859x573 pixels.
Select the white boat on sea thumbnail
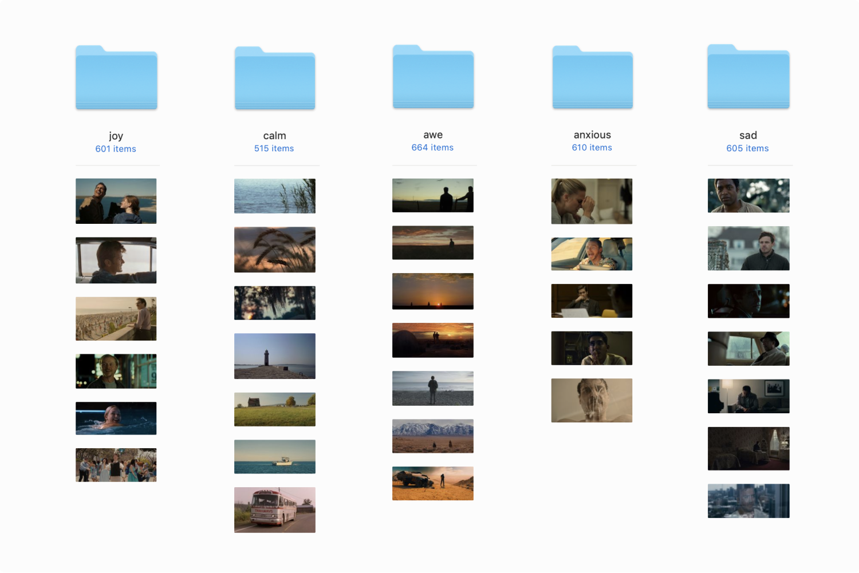coord(275,457)
